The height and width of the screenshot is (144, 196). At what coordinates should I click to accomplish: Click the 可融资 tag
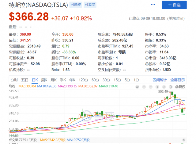coord(76,5)
